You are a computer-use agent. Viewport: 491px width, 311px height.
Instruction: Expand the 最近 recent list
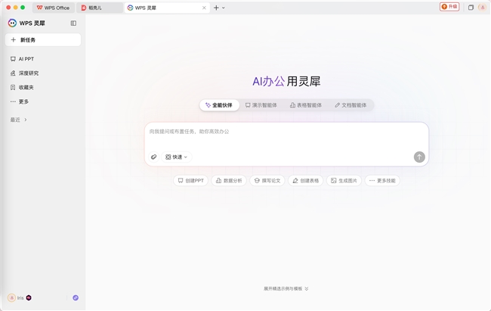(x=19, y=120)
